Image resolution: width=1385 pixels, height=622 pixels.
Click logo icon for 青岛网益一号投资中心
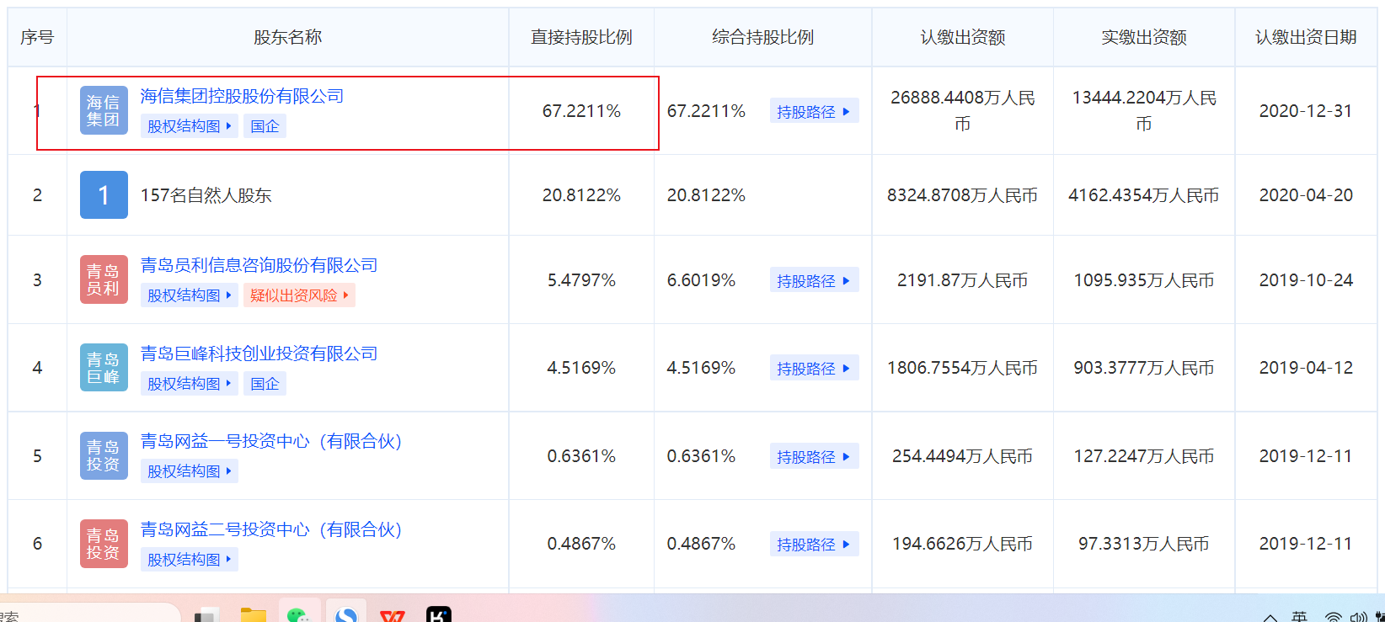tap(104, 455)
